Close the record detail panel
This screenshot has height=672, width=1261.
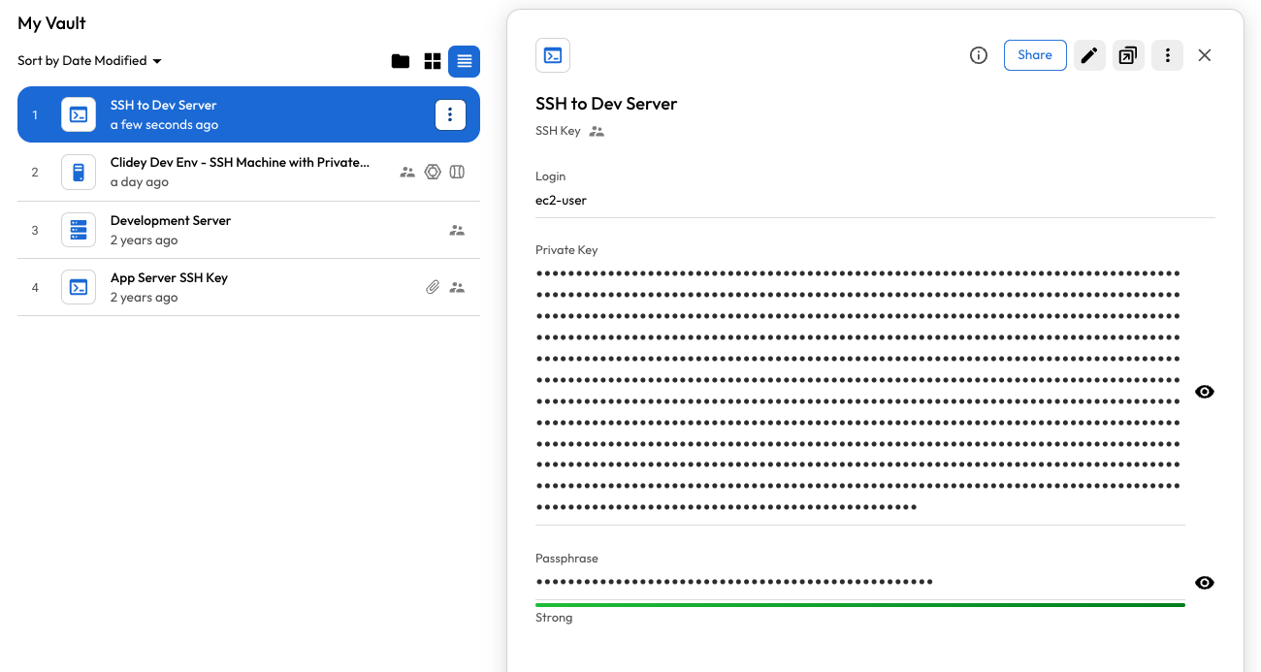(1204, 55)
